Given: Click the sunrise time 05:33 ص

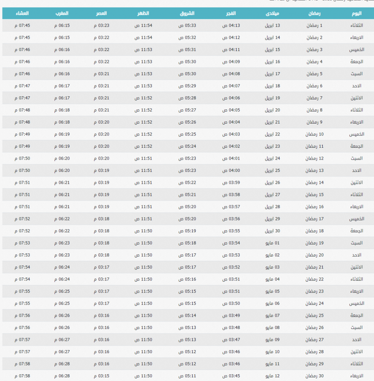Looking at the screenshot, I should 187,26.
